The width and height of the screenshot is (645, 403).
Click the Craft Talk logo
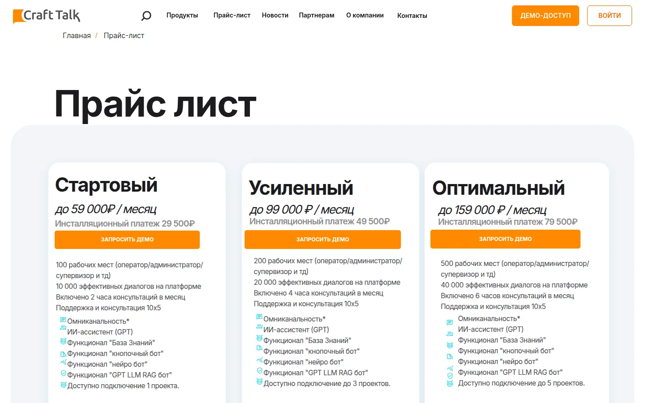point(47,16)
